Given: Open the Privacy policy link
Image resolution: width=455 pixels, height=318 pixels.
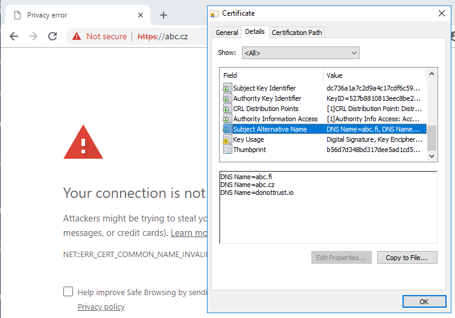Looking at the screenshot, I should (101, 307).
